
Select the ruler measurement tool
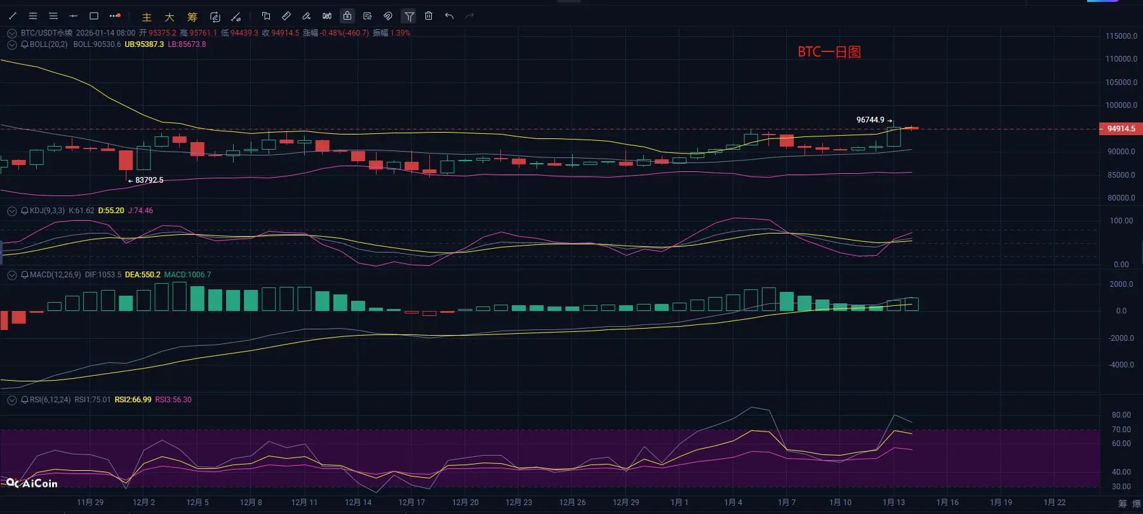286,16
